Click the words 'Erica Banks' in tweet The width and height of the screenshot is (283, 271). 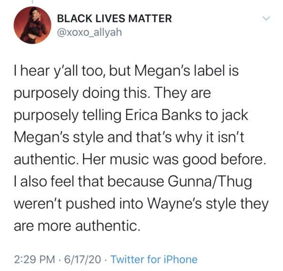163,115
